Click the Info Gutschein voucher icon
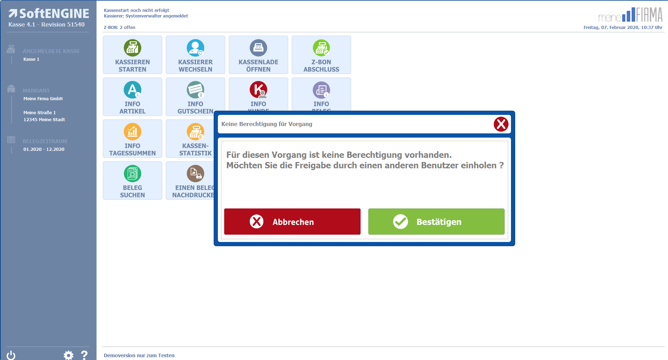This screenshot has width=668, height=360. tap(195, 90)
